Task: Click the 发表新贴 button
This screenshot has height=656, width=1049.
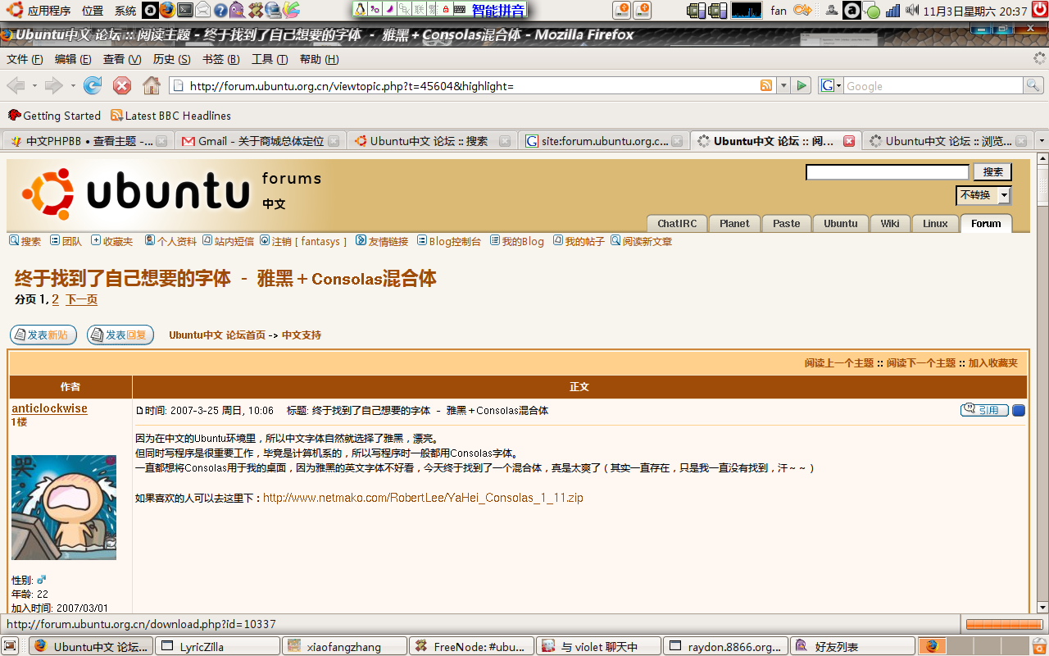Action: (x=43, y=335)
